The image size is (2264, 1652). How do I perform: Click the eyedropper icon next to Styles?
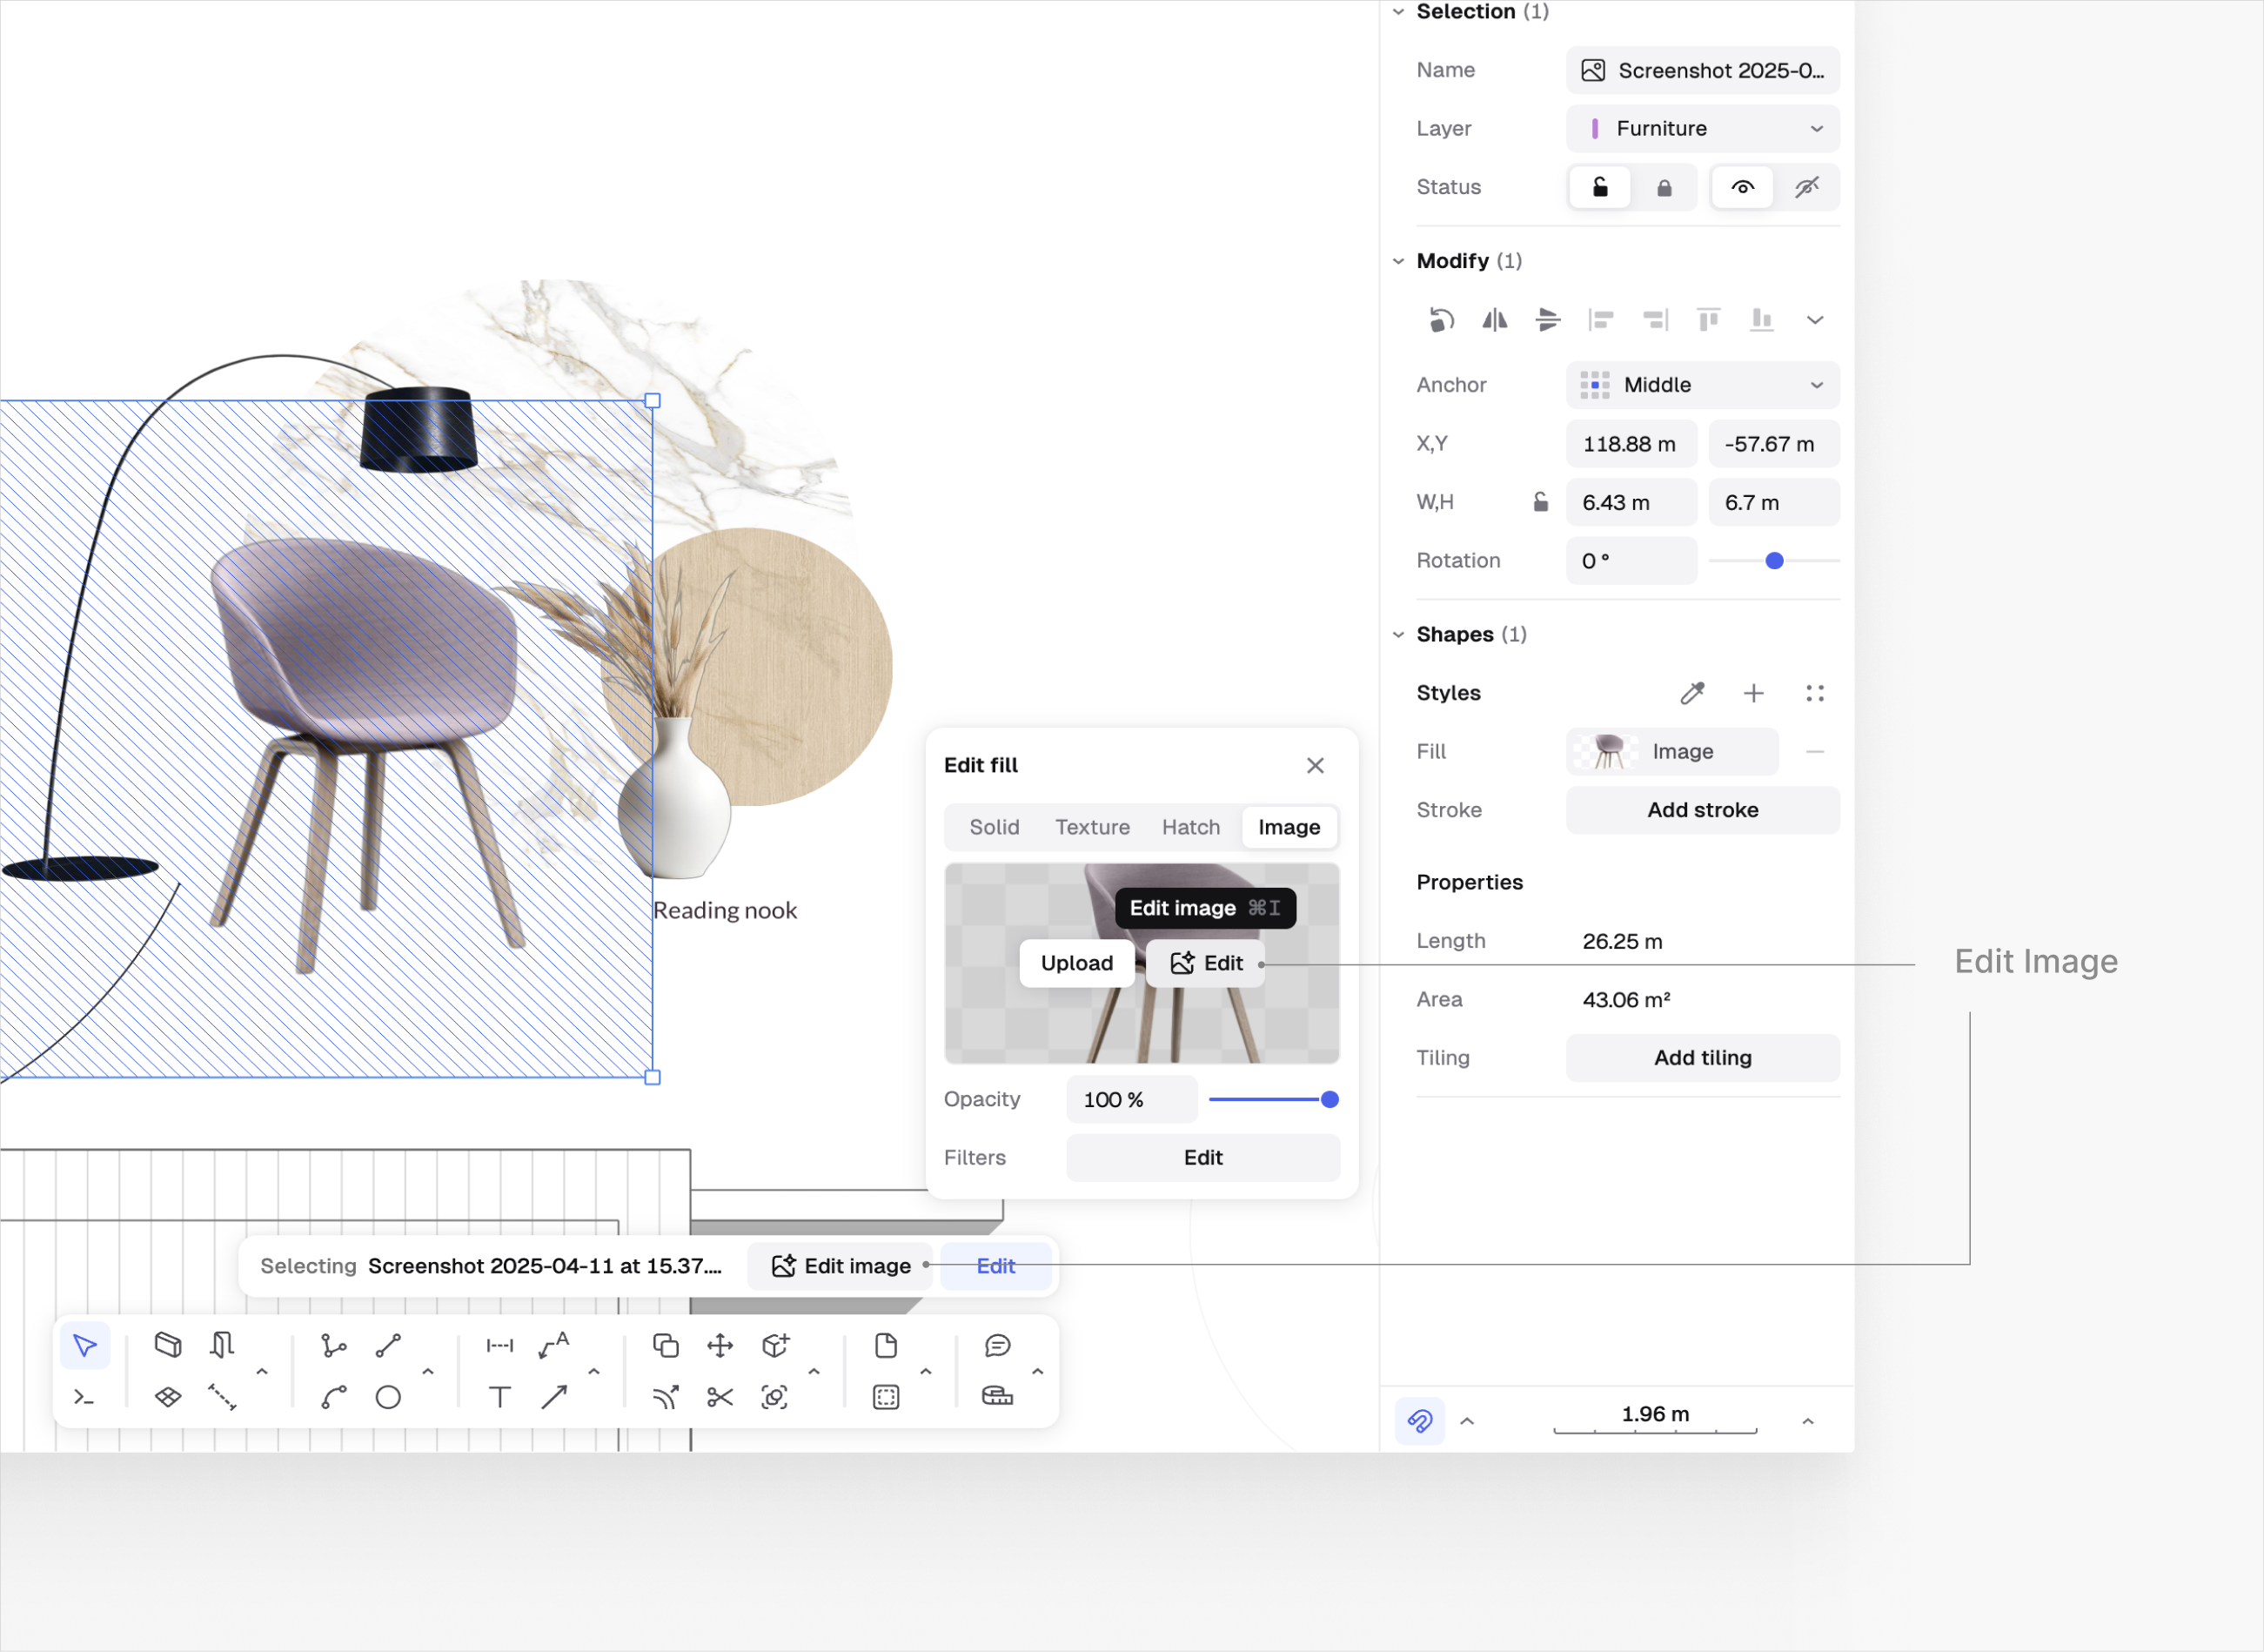(1692, 693)
